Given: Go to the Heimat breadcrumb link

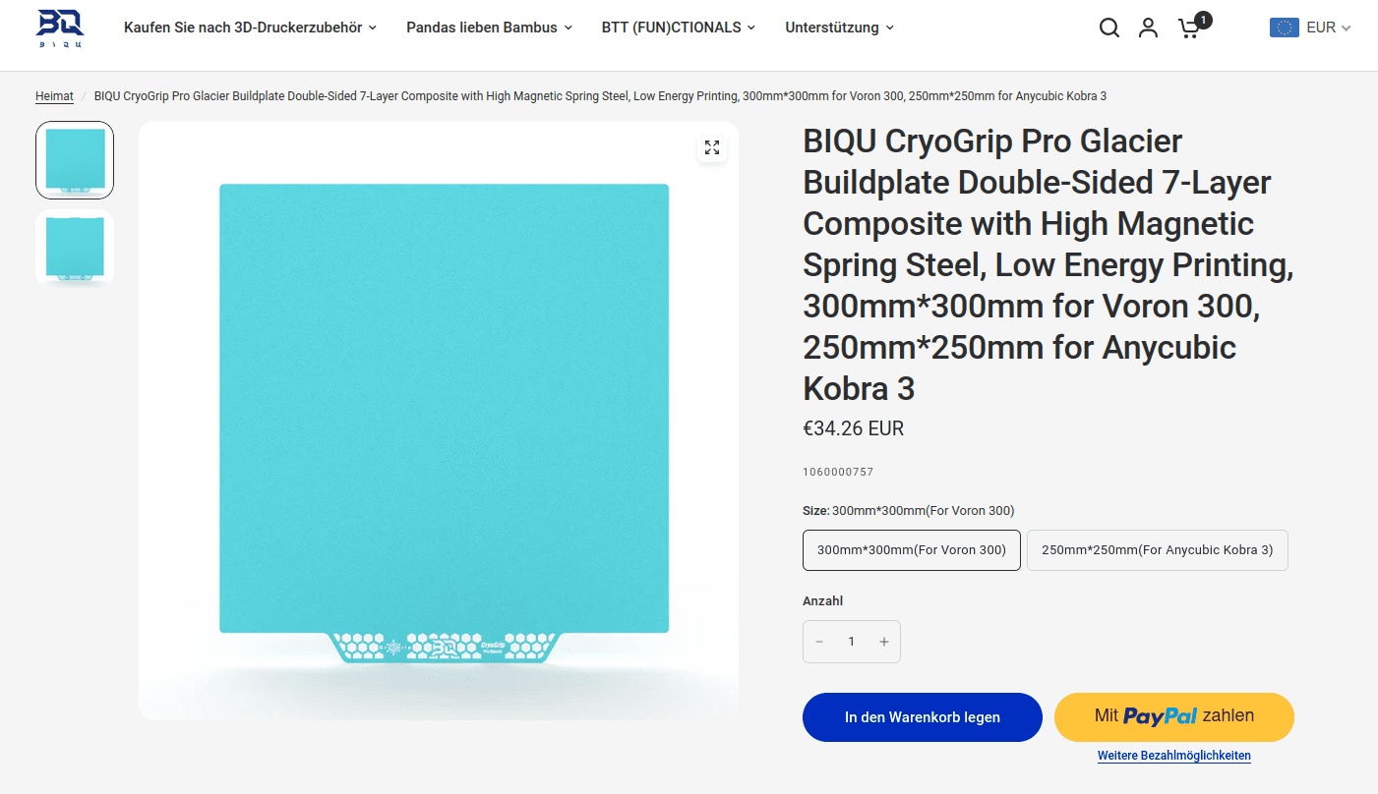Looking at the screenshot, I should (x=54, y=96).
